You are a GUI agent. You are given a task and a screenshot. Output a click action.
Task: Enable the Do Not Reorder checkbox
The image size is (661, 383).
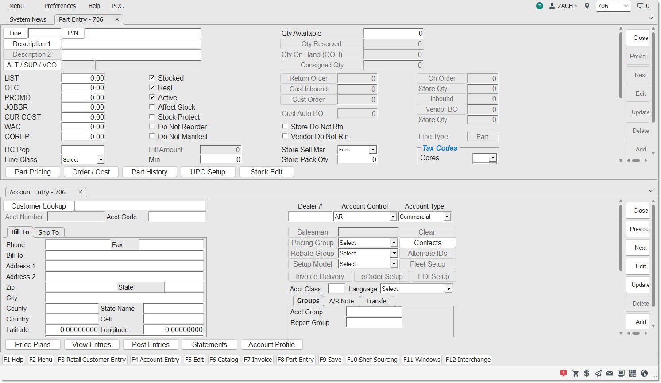[x=152, y=127]
